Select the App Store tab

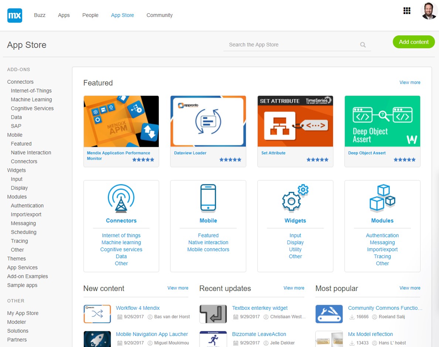point(122,15)
